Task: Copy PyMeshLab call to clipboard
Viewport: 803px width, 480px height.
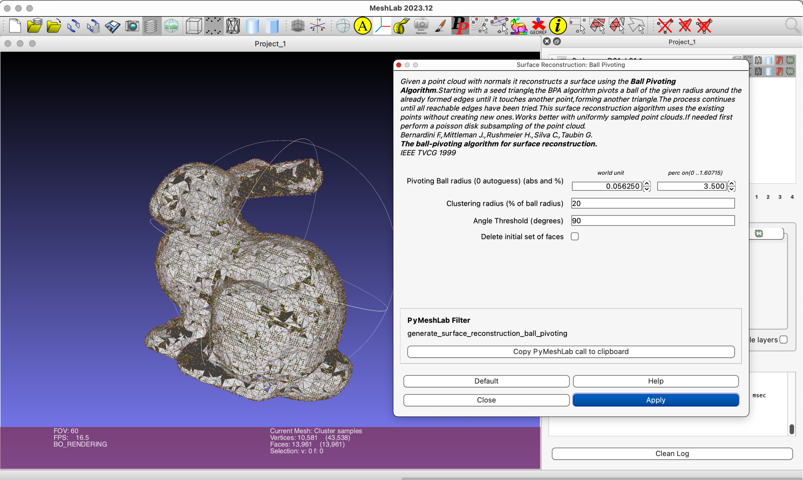Action: [570, 351]
